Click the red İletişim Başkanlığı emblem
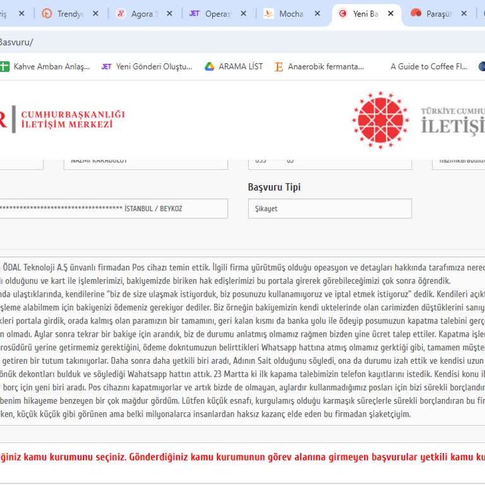The width and height of the screenshot is (485, 485). [380, 120]
